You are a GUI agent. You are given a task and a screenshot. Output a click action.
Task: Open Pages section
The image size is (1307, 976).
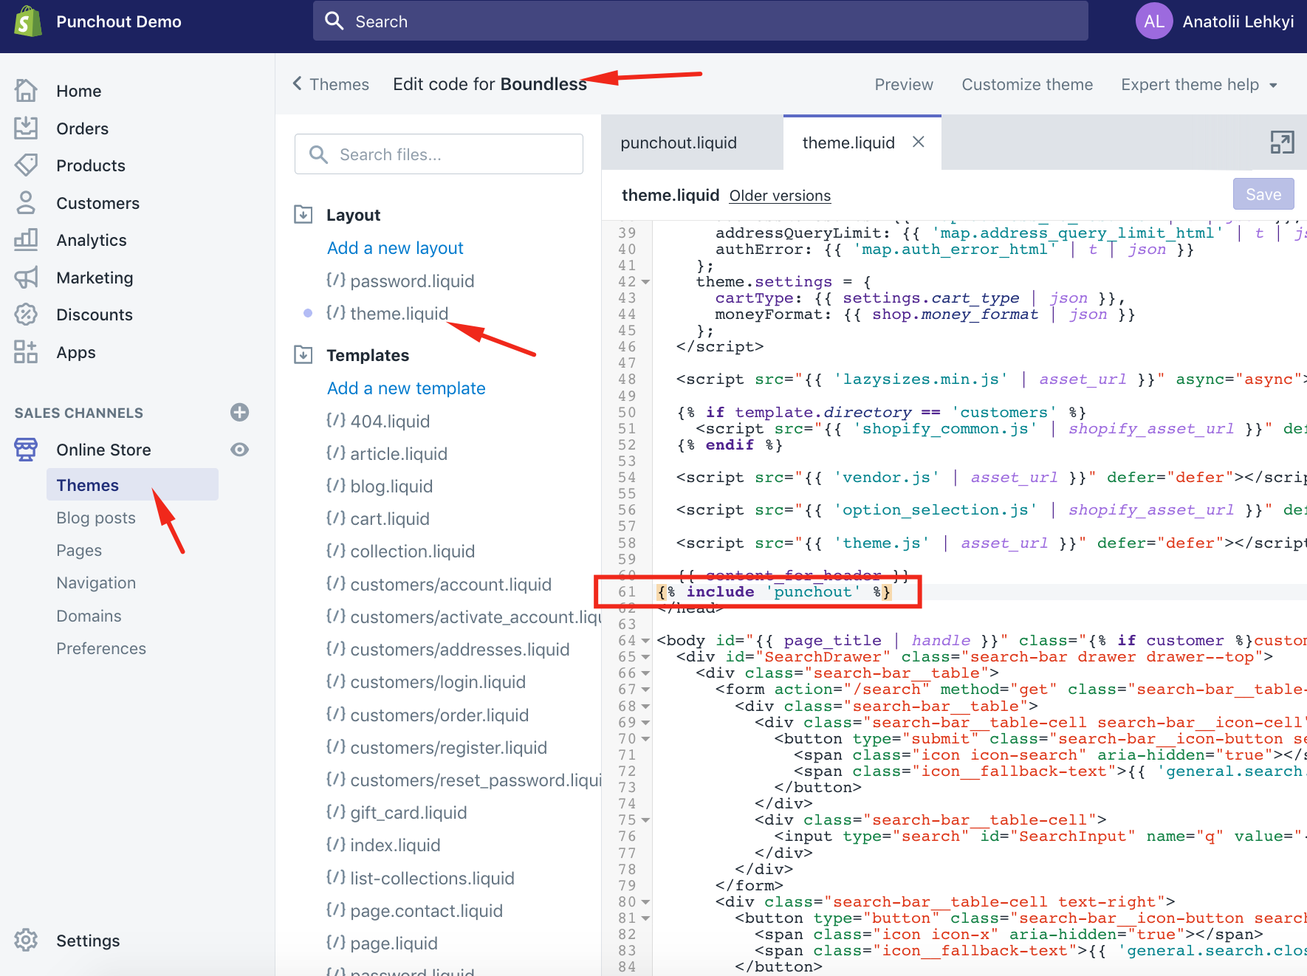coord(79,550)
